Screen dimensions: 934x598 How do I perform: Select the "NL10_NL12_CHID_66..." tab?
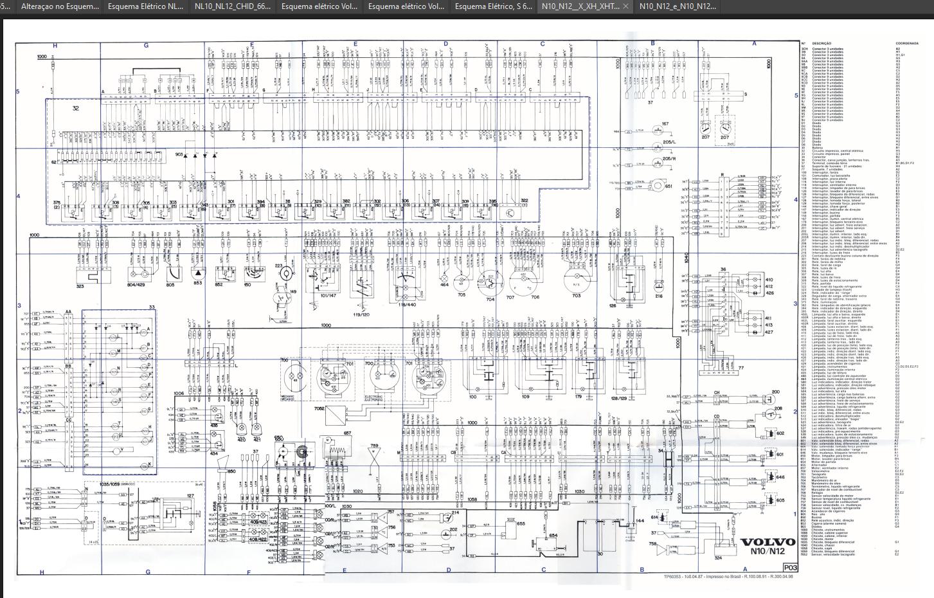coord(233,6)
